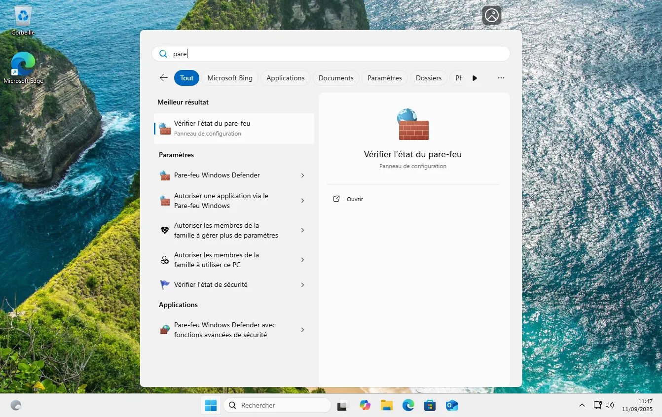Viewport: 662px width, 417px height.
Task: Select the Microsoft Bing filter tab
Action: (229, 78)
